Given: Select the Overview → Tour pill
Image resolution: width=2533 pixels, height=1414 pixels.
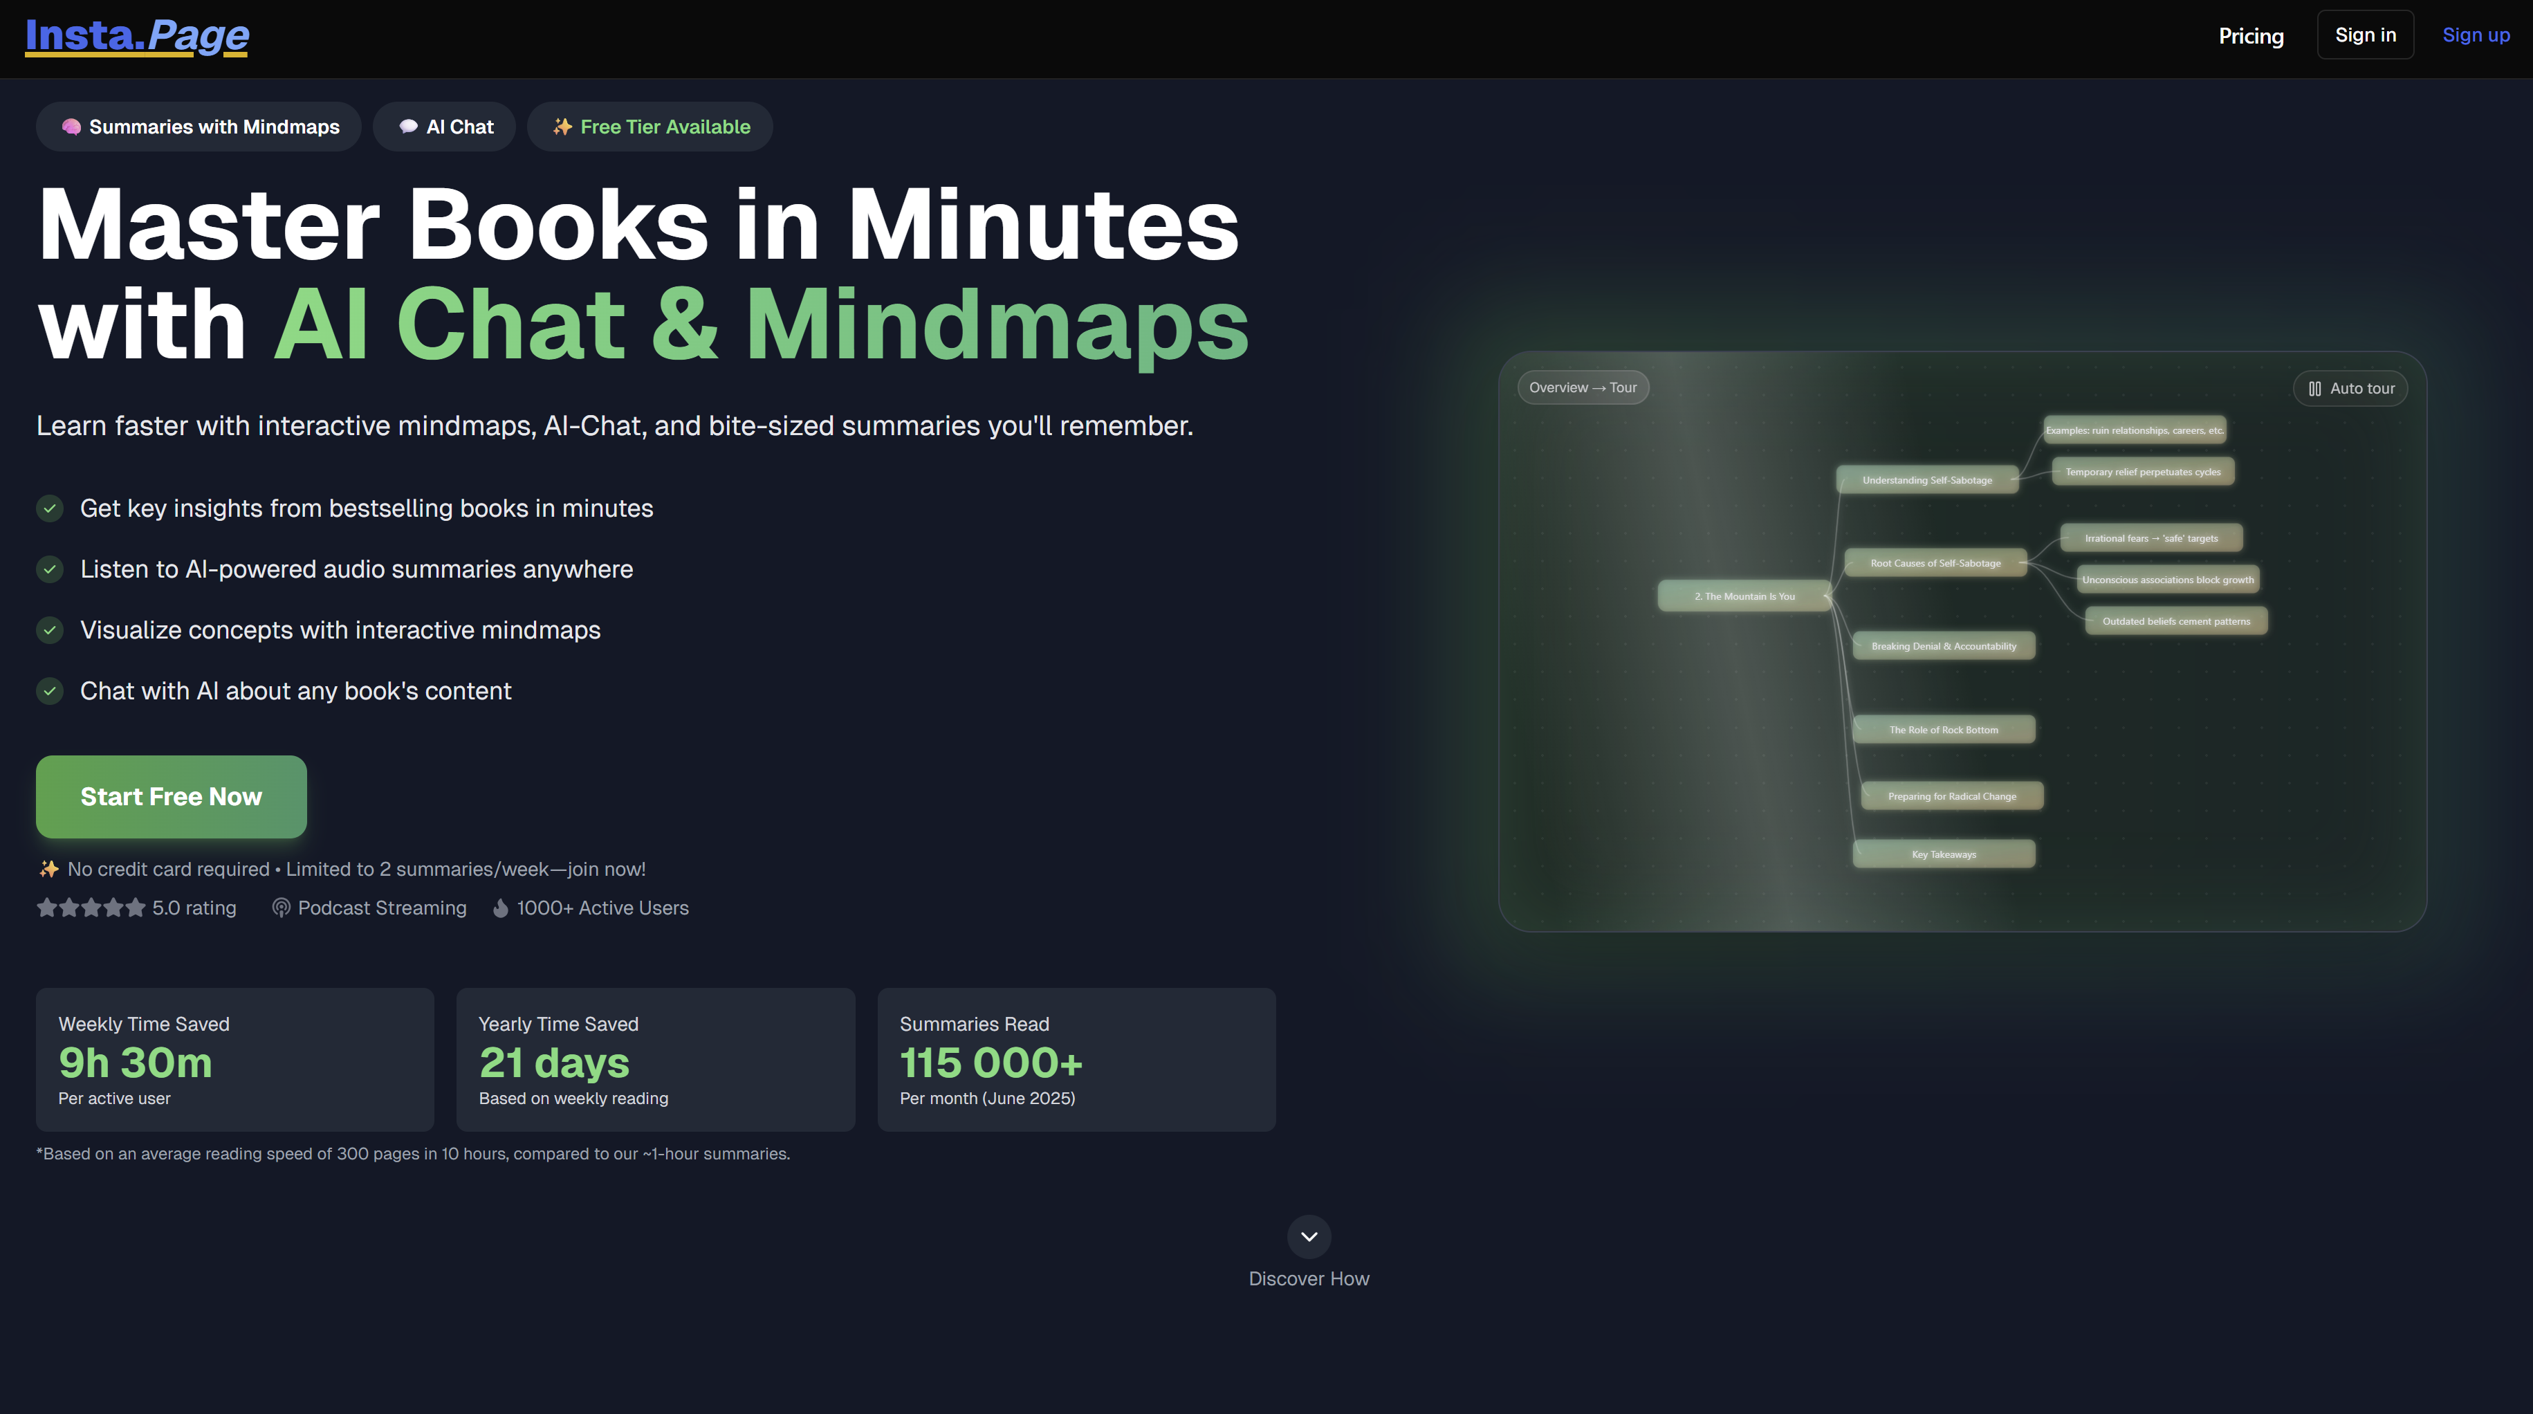Looking at the screenshot, I should coord(1582,387).
